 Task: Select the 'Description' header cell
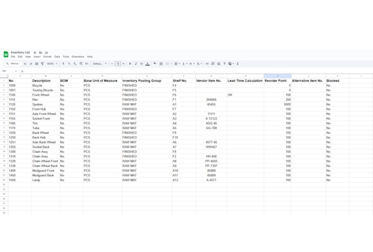[x=46, y=81]
